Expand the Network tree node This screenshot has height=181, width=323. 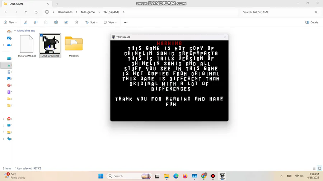[4, 139]
